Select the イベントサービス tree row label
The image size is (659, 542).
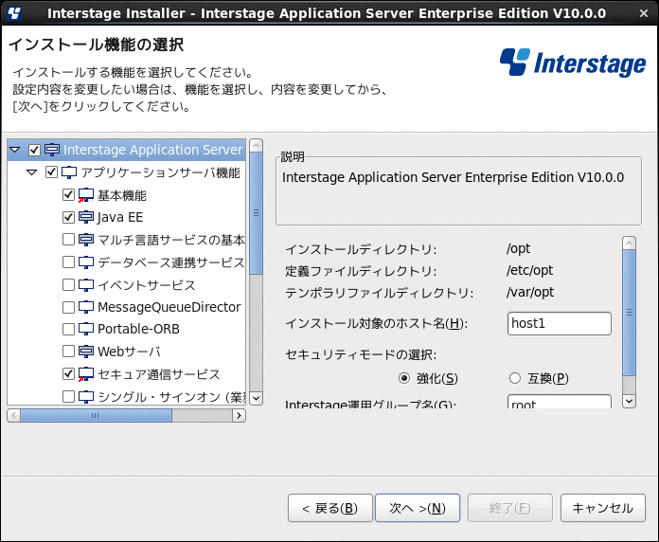tap(146, 285)
